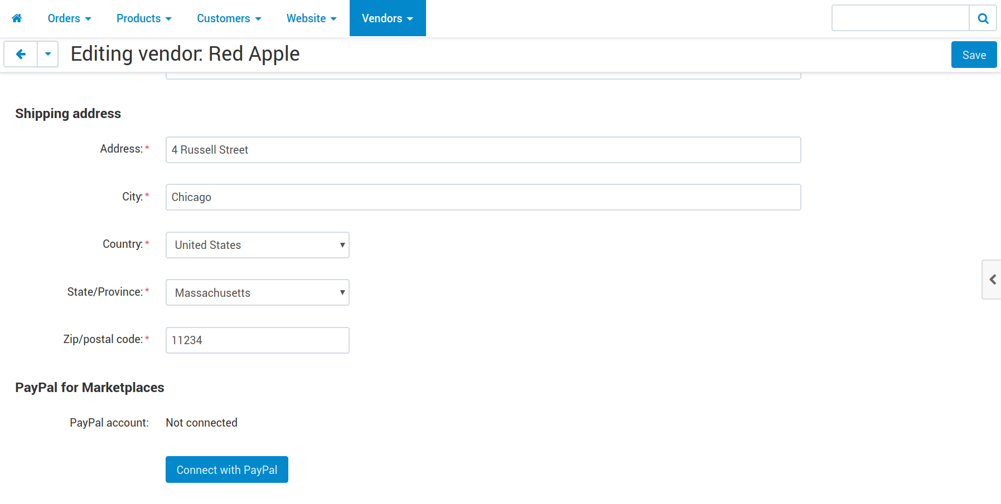The width and height of the screenshot is (1001, 504).
Task: Focus the City input field
Action: pyautogui.click(x=483, y=197)
